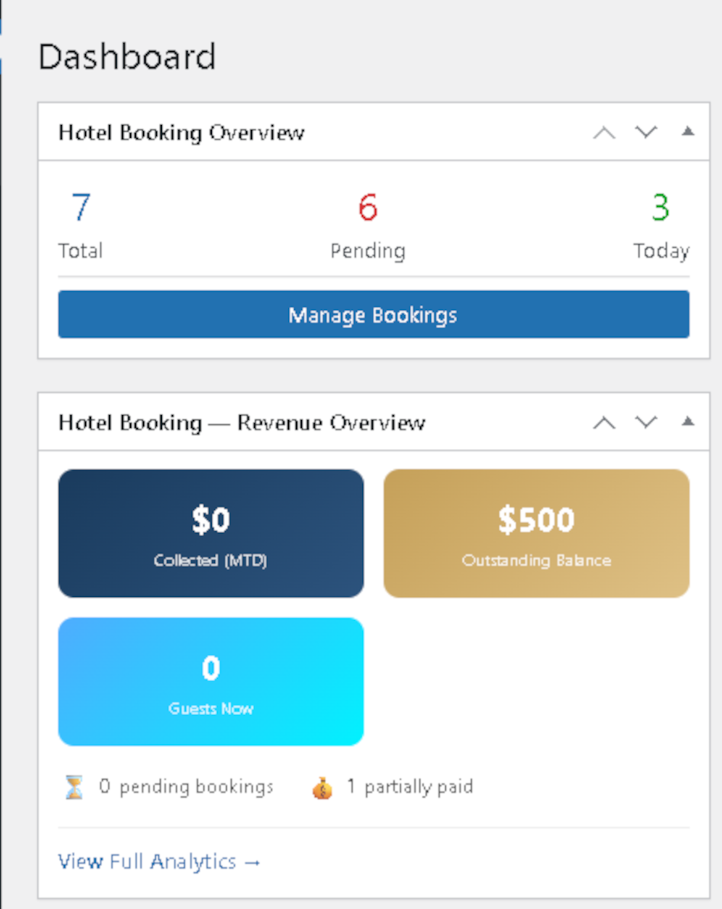Select the gold Outstanding Balance card
The image size is (722, 909).
536,533
